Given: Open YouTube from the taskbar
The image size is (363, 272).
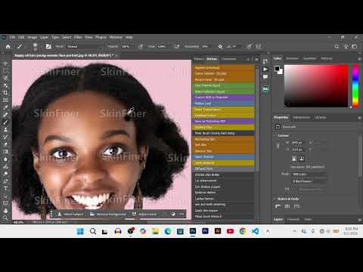Looking at the screenshot, I should coord(230,231).
